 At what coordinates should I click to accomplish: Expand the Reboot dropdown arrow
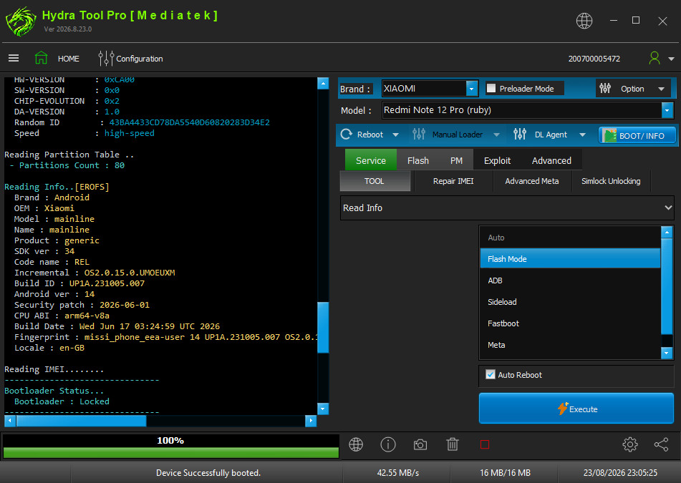tap(395, 135)
